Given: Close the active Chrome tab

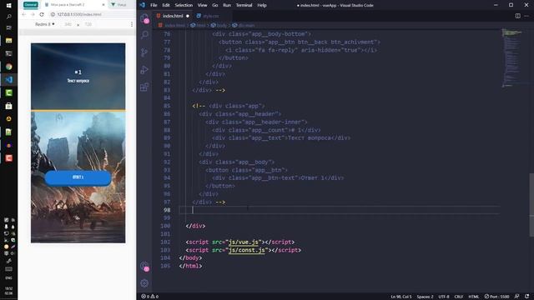Looking at the screenshot, I should click(103, 5).
